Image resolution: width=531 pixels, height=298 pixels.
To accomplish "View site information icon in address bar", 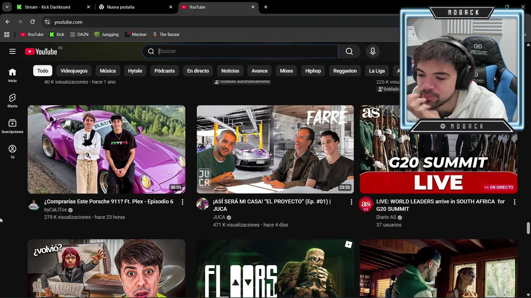I will (x=47, y=22).
